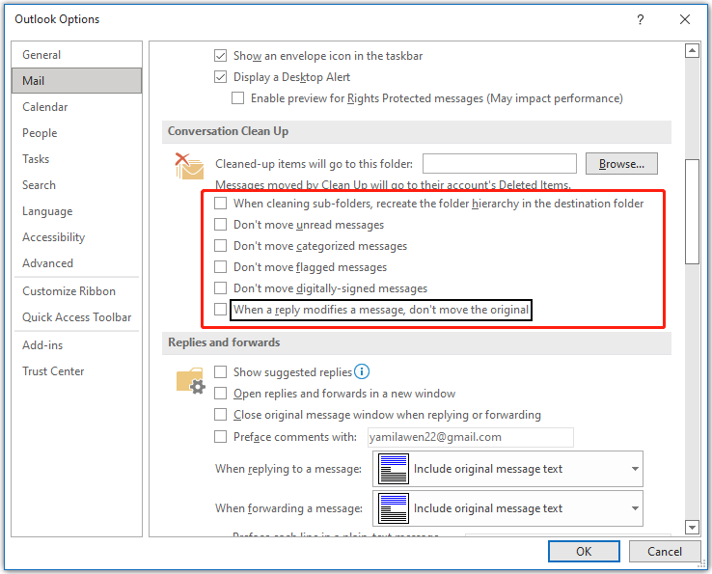Screen dimensions: 712x574
Task: Uncheck Display a Desktop Alert
Action: (221, 77)
